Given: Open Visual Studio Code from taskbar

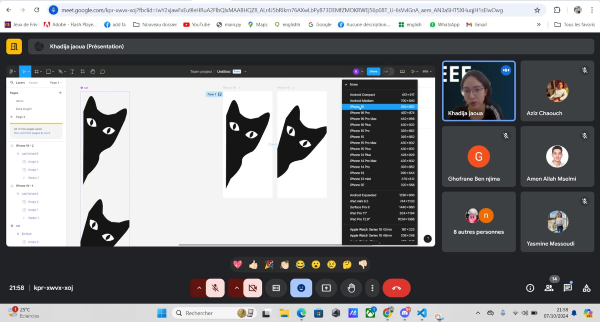Looking at the screenshot, I should coord(422,313).
